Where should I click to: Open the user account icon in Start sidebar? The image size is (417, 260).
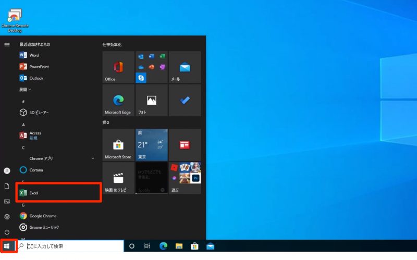point(7,171)
